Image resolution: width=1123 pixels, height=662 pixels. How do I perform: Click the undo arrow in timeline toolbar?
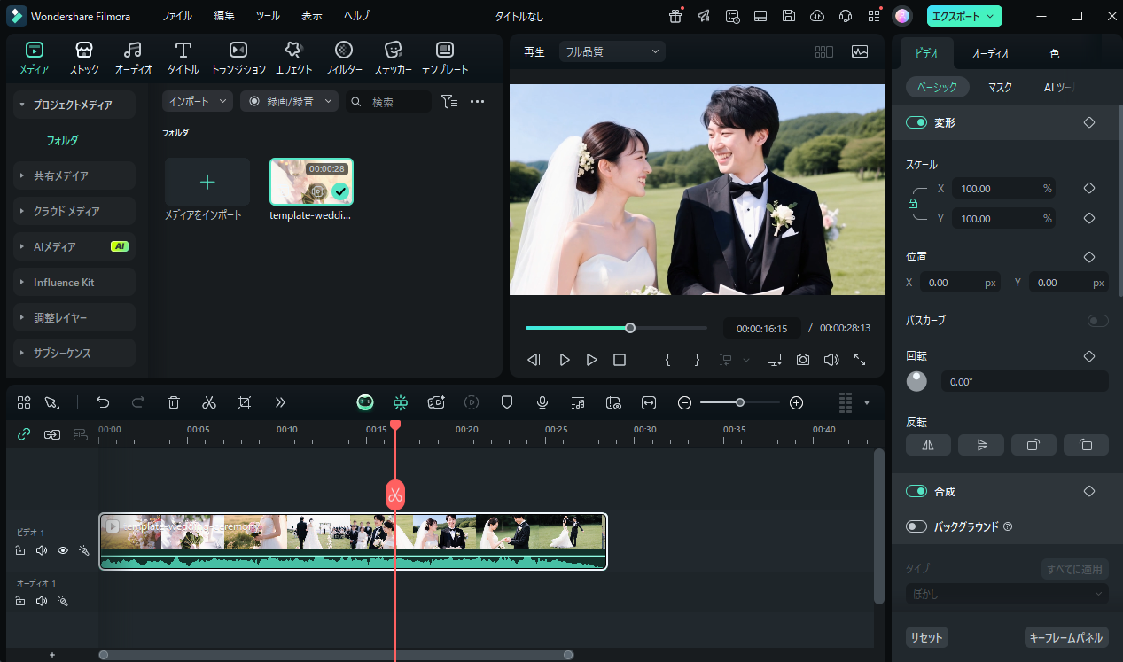(x=103, y=402)
